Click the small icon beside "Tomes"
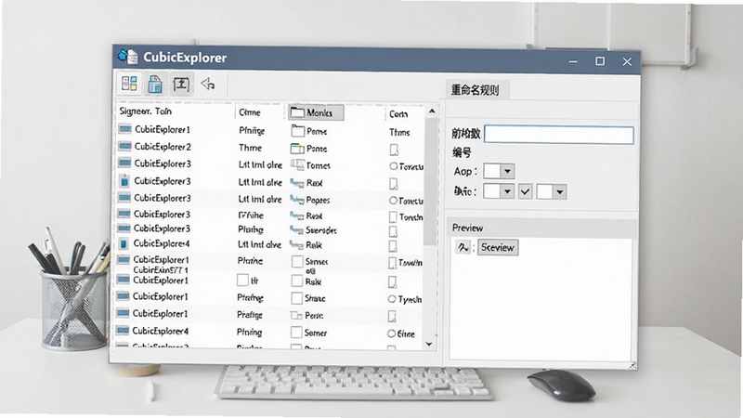This screenshot has height=418, width=743. pyautogui.click(x=297, y=165)
